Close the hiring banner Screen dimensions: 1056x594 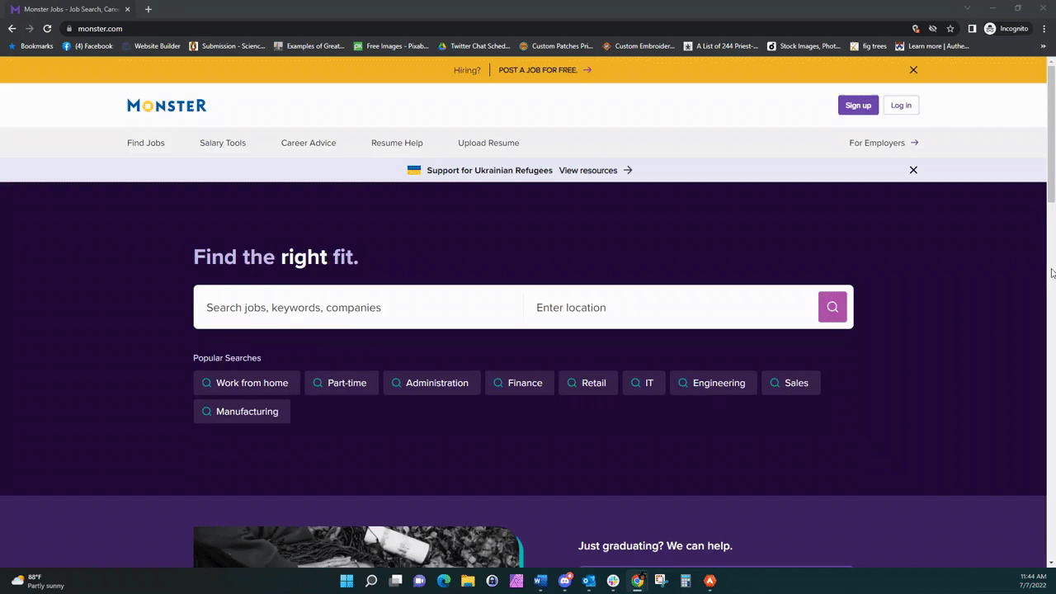[x=913, y=70]
